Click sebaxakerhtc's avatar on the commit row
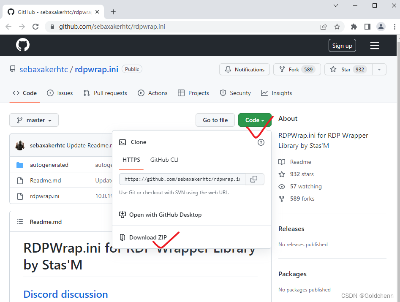This screenshot has height=302, width=400. [x=20, y=145]
